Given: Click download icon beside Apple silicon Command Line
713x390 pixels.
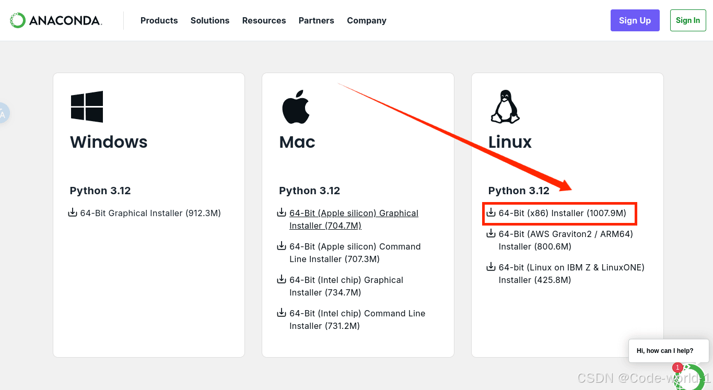Looking at the screenshot, I should (x=282, y=246).
